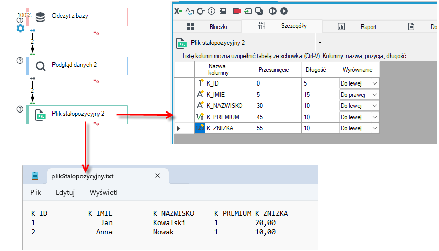Click the K_PREMIUM boolean type icon
This screenshot has height=251, width=439.
[x=200, y=117]
